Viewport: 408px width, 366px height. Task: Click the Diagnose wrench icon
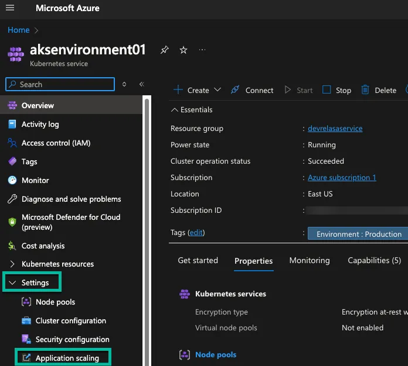(x=12, y=199)
